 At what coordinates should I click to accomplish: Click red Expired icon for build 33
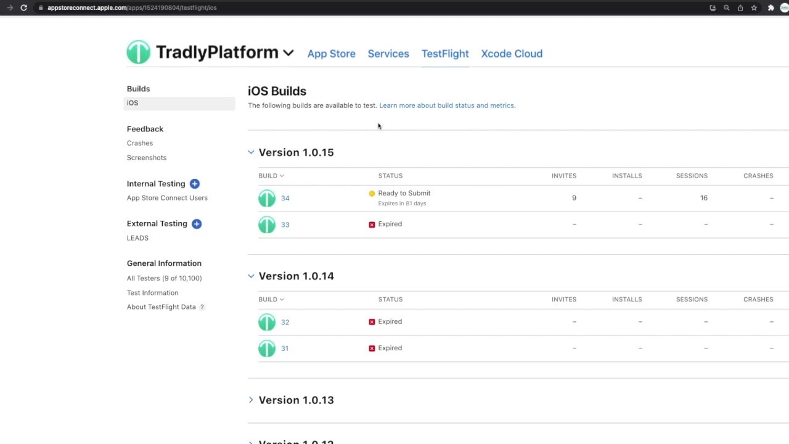(x=372, y=224)
